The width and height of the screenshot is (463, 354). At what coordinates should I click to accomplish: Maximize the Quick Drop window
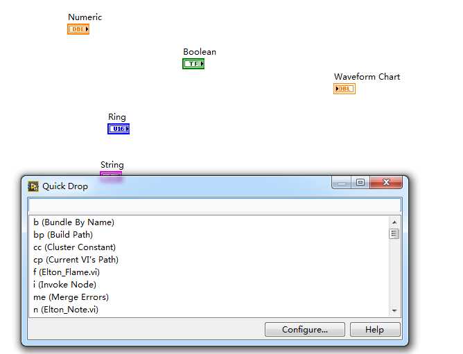tap(360, 183)
